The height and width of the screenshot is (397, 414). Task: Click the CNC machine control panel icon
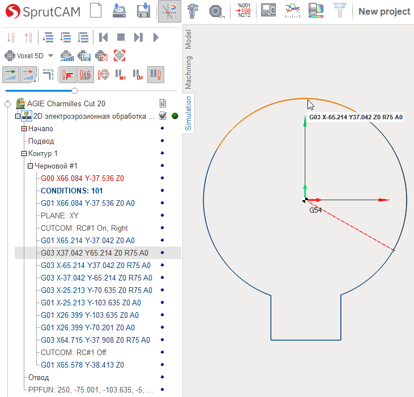click(x=268, y=11)
